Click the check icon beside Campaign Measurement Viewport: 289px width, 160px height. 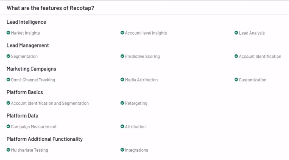pos(8,127)
